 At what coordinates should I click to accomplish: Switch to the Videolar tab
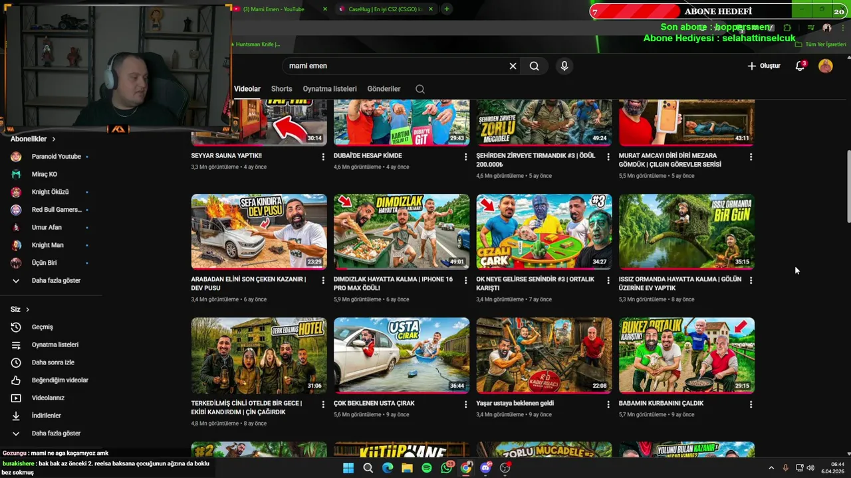click(247, 89)
